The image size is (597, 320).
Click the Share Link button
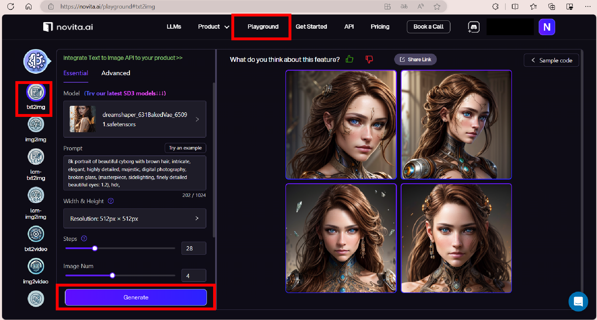tap(415, 59)
